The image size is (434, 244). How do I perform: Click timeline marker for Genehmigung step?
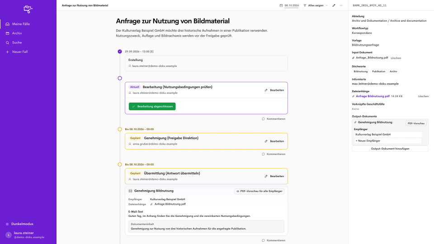(119, 129)
